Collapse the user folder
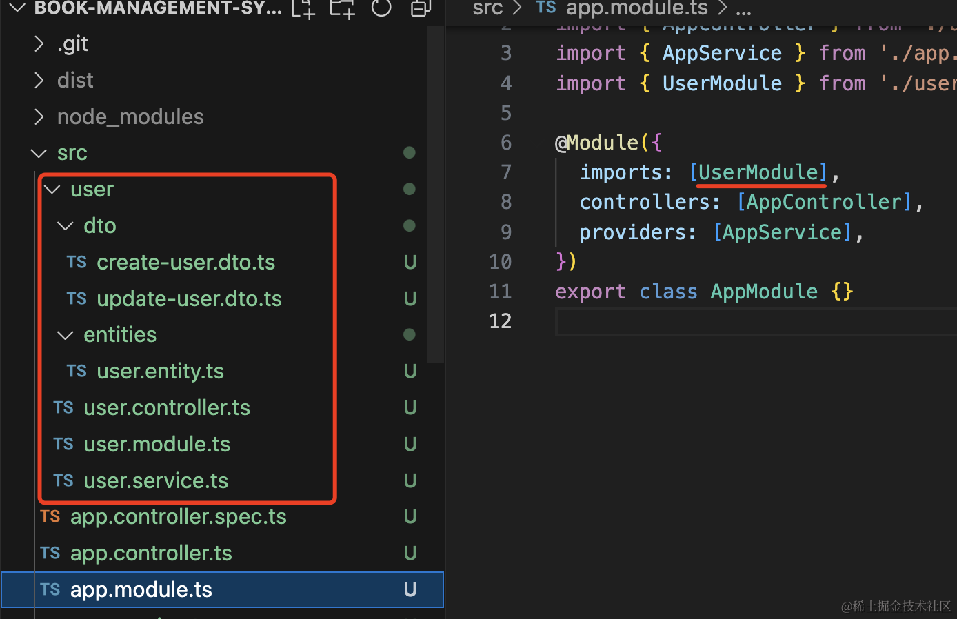957x619 pixels. click(52, 190)
